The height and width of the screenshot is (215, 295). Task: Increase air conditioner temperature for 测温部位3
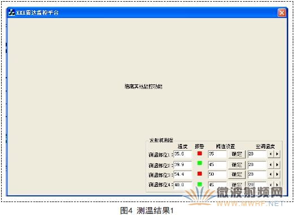277,174
